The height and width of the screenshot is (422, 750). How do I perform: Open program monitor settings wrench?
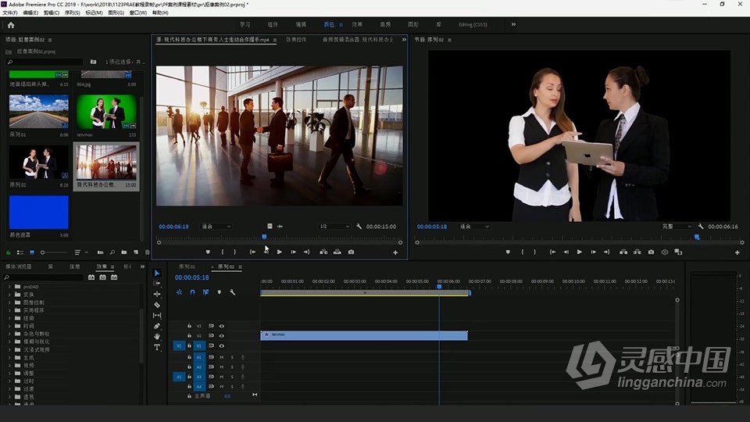pos(701,227)
